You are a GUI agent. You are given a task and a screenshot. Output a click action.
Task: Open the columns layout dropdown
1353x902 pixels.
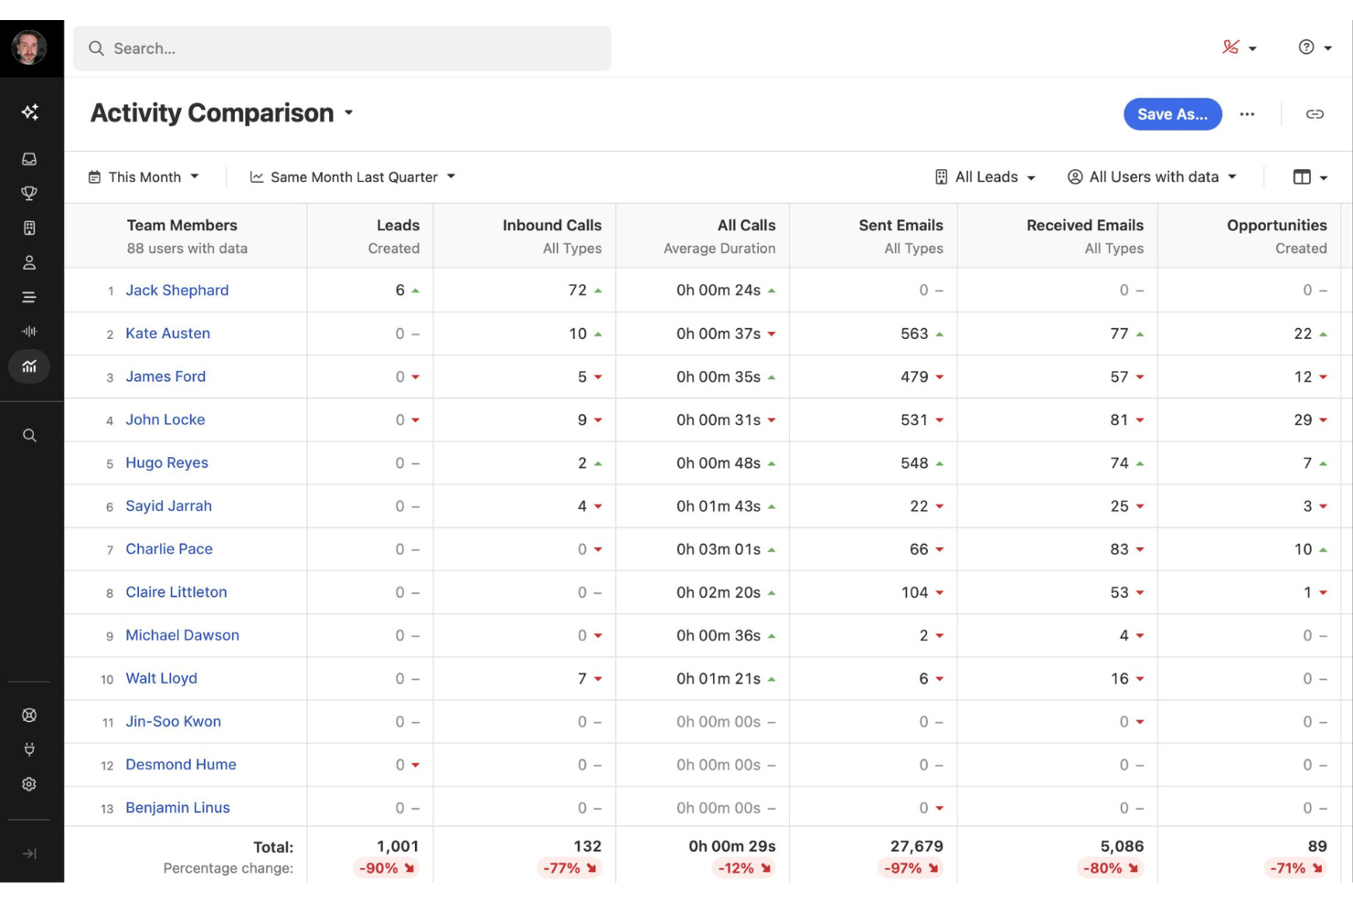click(x=1310, y=177)
